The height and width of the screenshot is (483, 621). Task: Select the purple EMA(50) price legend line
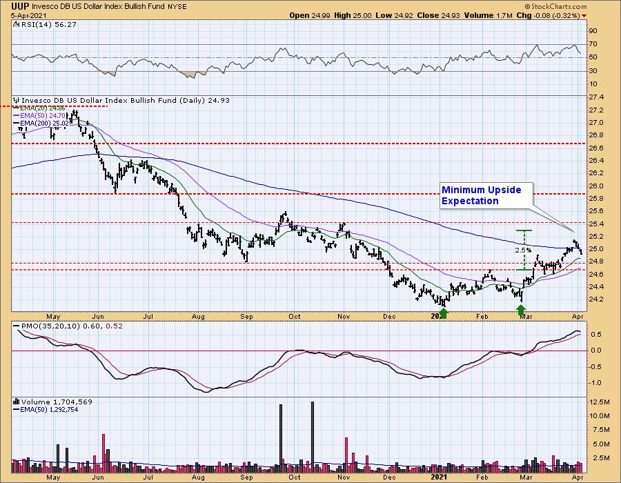(17, 116)
